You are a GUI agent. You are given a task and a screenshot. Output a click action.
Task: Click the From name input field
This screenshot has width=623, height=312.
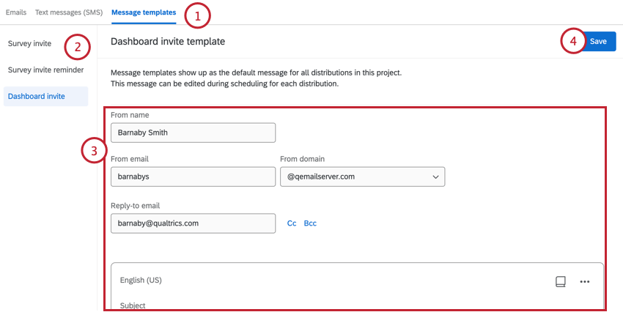(x=193, y=133)
